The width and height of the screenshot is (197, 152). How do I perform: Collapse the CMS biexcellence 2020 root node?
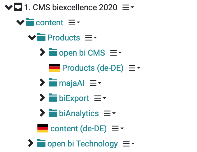click(9, 7)
